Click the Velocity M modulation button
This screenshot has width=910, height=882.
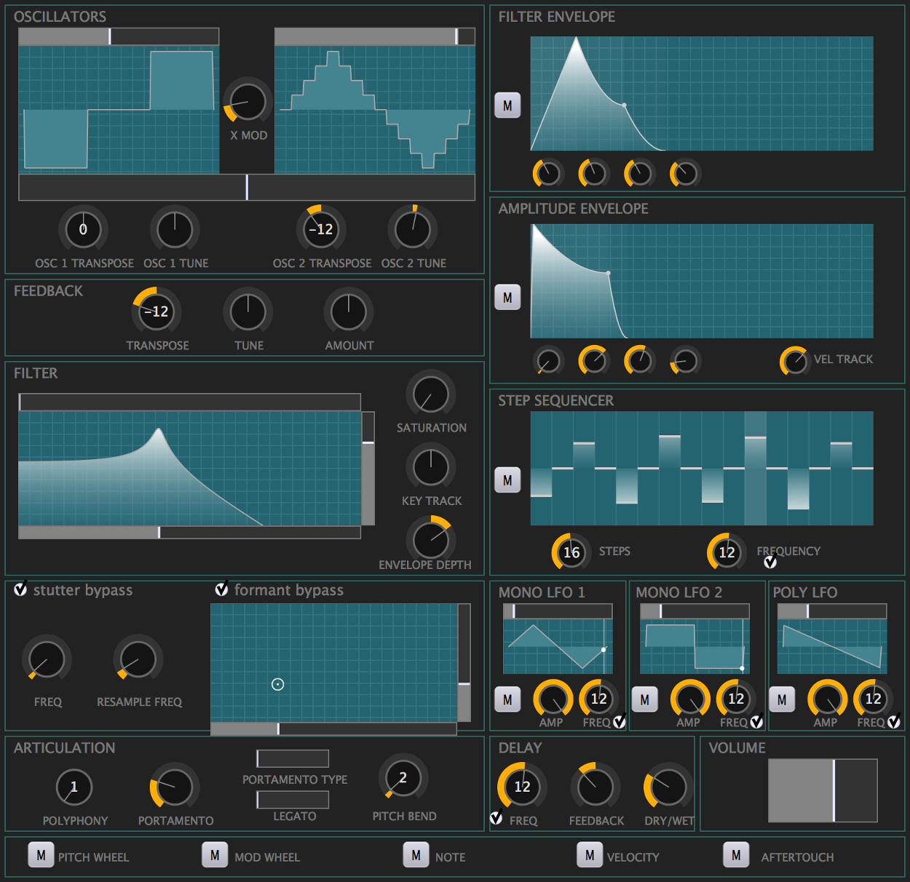(590, 856)
